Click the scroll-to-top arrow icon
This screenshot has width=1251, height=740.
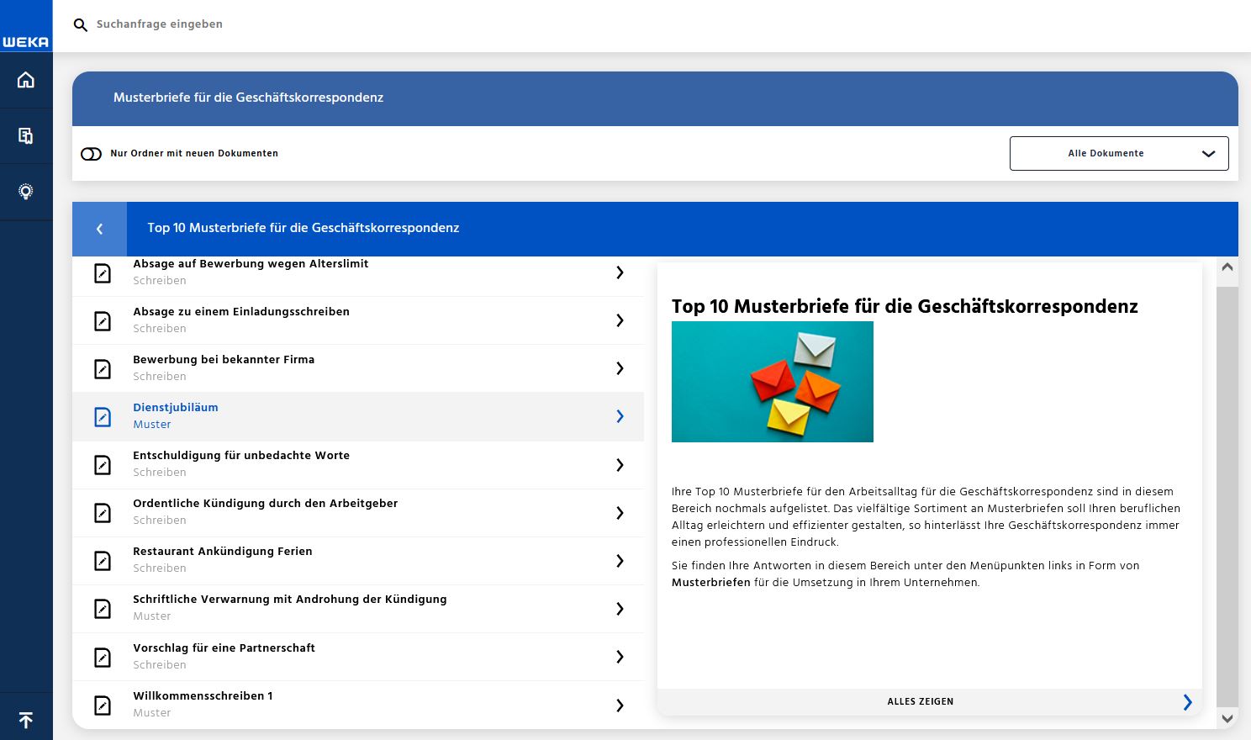pyautogui.click(x=26, y=720)
